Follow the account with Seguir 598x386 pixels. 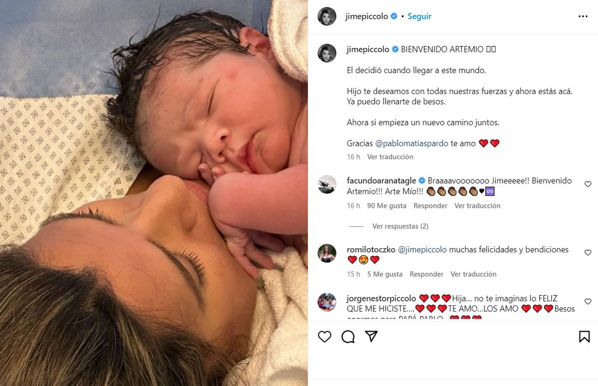coord(420,16)
